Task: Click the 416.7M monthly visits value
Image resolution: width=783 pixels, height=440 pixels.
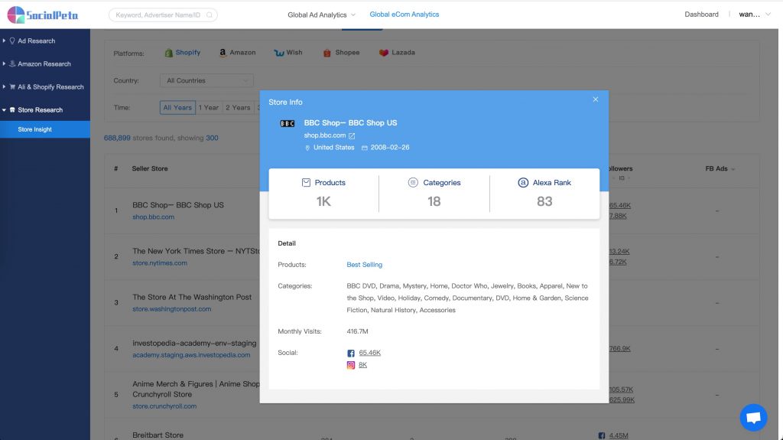Action: (x=358, y=331)
